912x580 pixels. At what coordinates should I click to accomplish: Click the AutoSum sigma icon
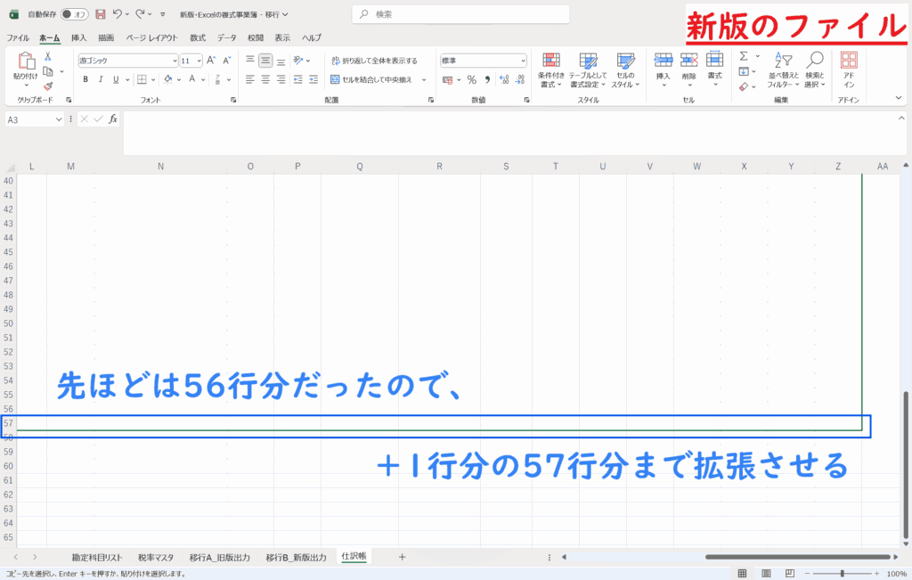pos(744,56)
